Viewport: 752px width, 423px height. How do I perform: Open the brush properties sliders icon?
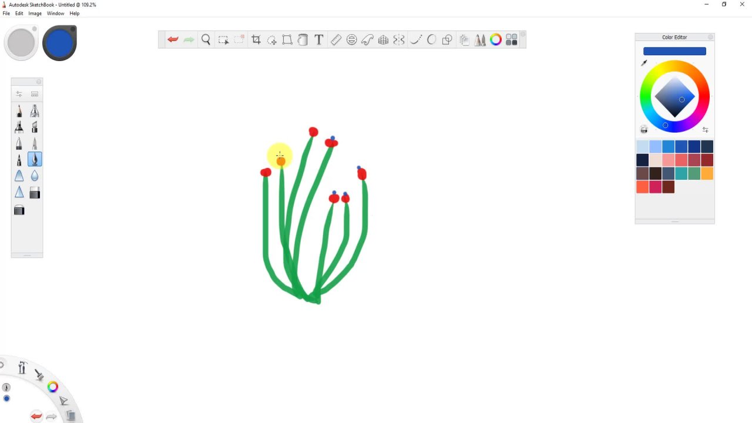(19, 94)
